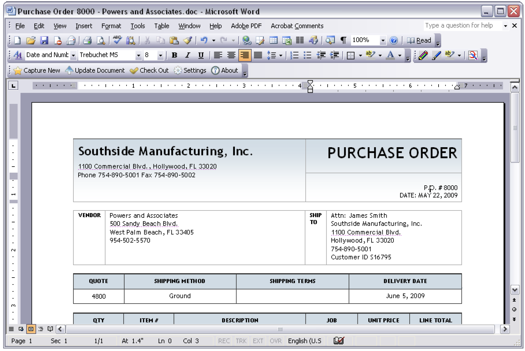The width and height of the screenshot is (525, 351).
Task: Open Styles and Formatting icon
Action: tap(18, 55)
